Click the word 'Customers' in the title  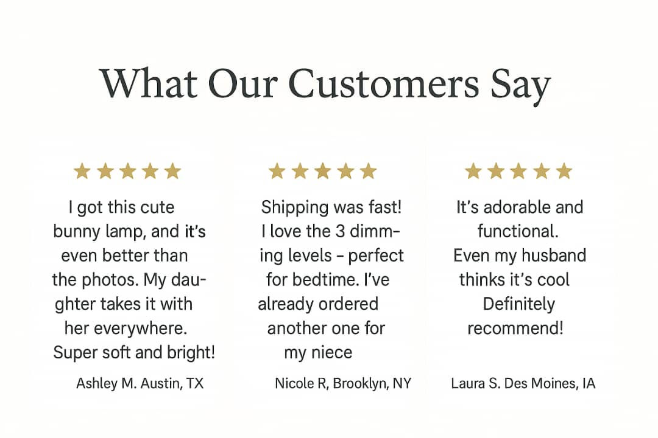pos(384,83)
